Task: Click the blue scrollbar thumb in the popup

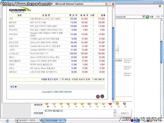Action: coord(113,63)
